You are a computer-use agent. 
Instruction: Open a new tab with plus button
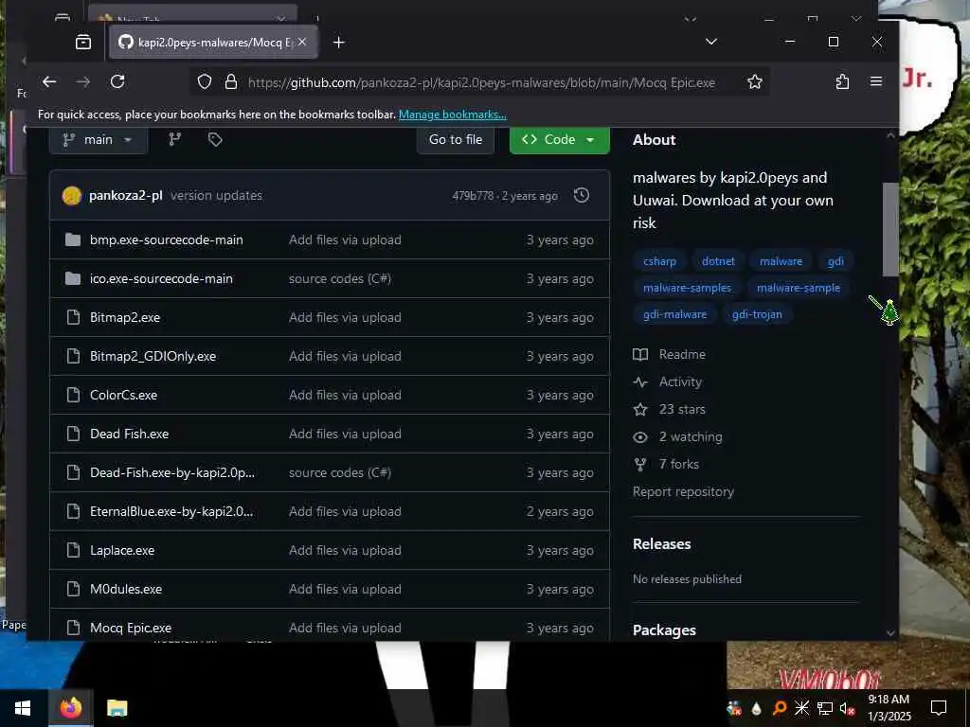point(338,42)
